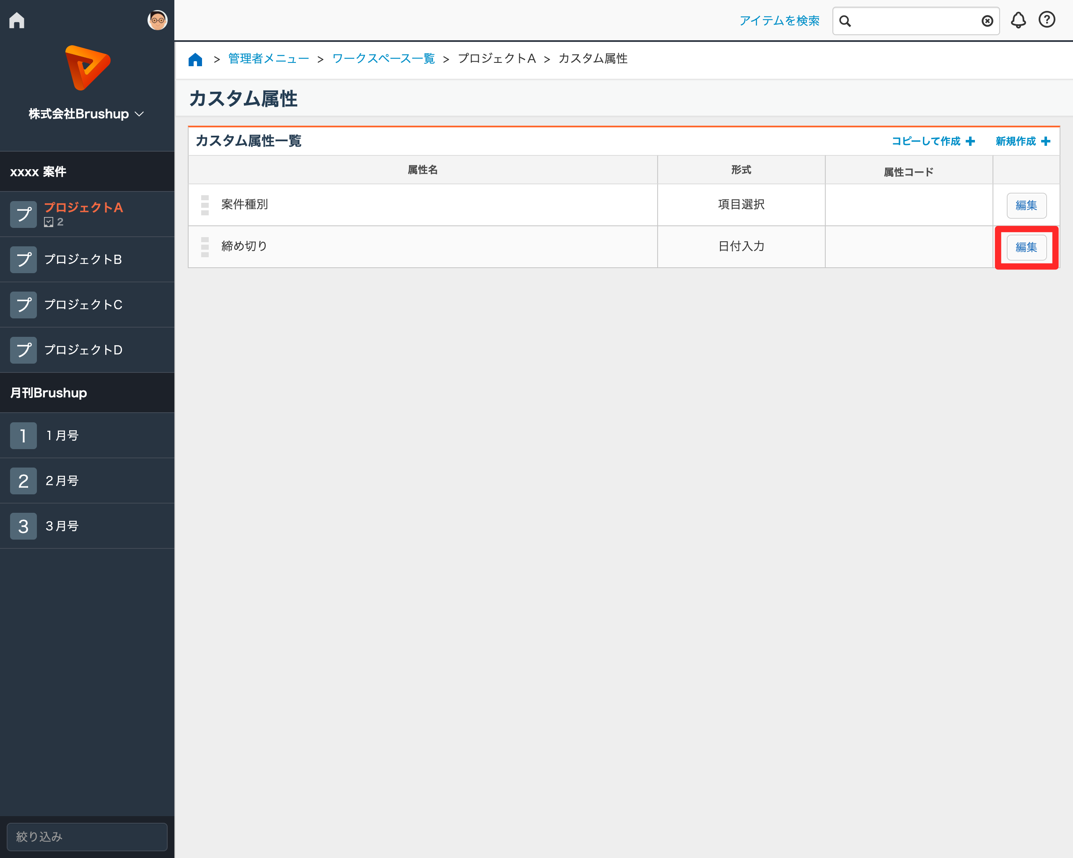Image resolution: width=1073 pixels, height=858 pixels.
Task: Select プロジェクトB in the sidebar
Action: pos(83,259)
